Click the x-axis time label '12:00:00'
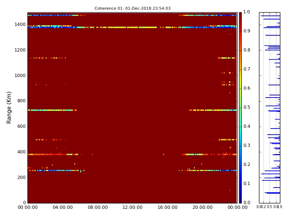 pyautogui.click(x=133, y=207)
